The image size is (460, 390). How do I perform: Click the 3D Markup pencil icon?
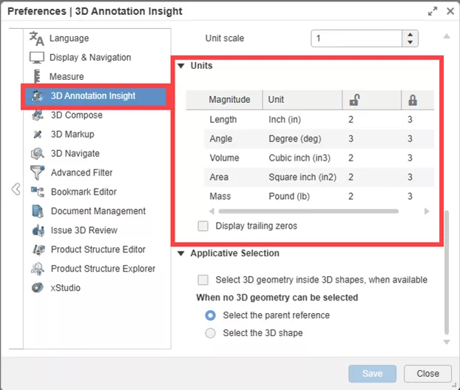[x=38, y=135]
